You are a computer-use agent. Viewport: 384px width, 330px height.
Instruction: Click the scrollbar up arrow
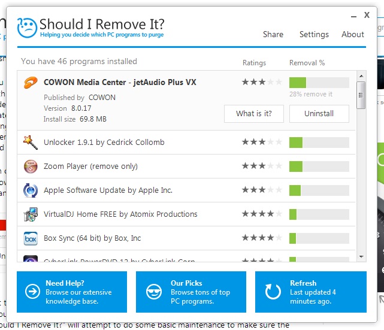361,76
